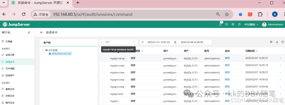
Task: Expand the search filter chevron
Action: 102,42
